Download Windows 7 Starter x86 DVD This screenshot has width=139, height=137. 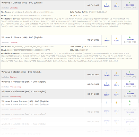click(130, 73)
